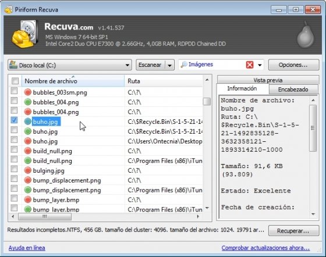Click green status dot of build_null.png
The height and width of the screenshot is (257, 326).
(x=28, y=160)
